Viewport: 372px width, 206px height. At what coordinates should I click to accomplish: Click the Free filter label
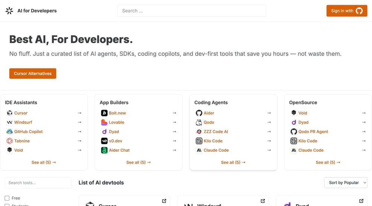(x=16, y=198)
